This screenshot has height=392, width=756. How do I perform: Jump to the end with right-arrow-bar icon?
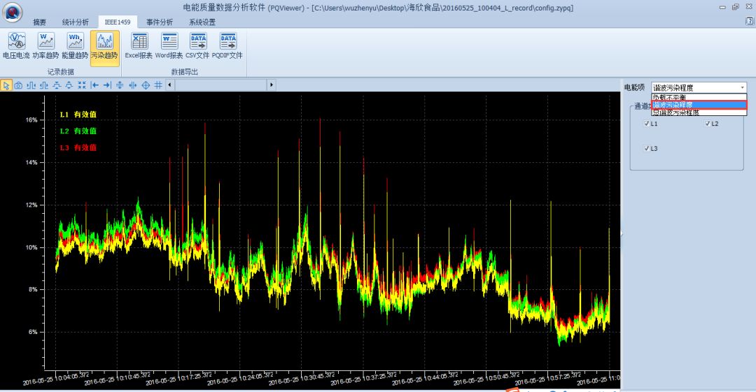107,85
